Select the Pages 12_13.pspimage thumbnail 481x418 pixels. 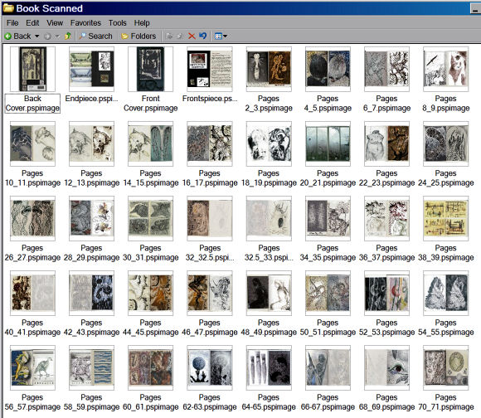tap(91, 143)
